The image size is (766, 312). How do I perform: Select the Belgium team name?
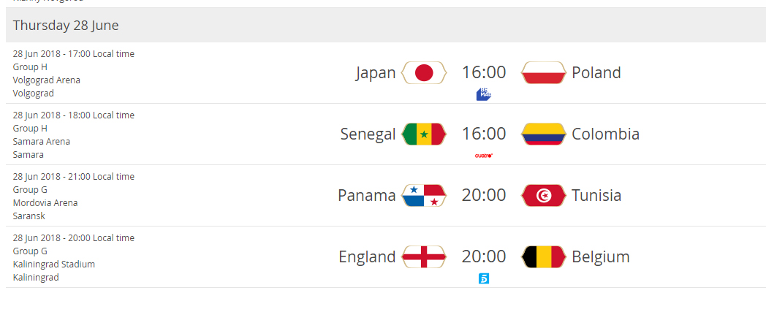pyautogui.click(x=600, y=256)
